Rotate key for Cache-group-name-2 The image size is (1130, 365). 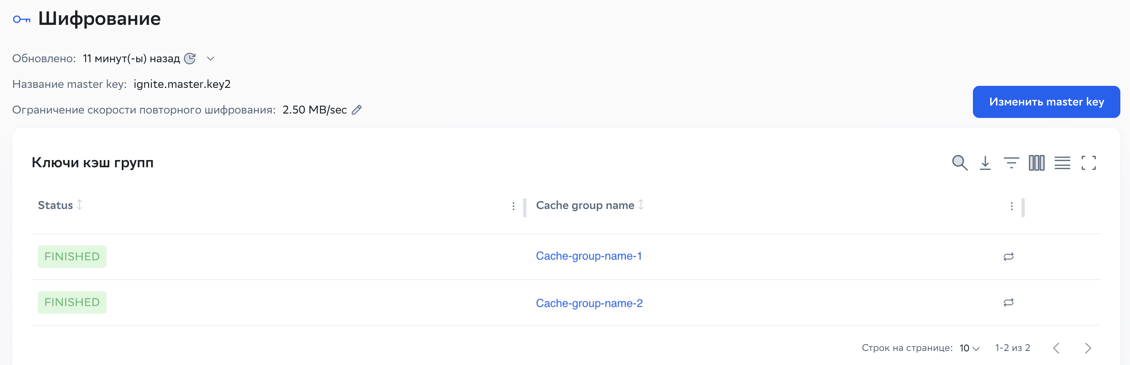point(1009,302)
